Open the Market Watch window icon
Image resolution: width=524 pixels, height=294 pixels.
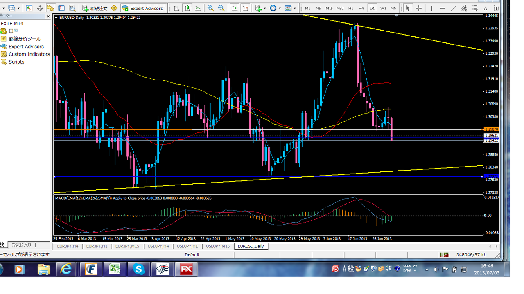pyautogui.click(x=29, y=8)
